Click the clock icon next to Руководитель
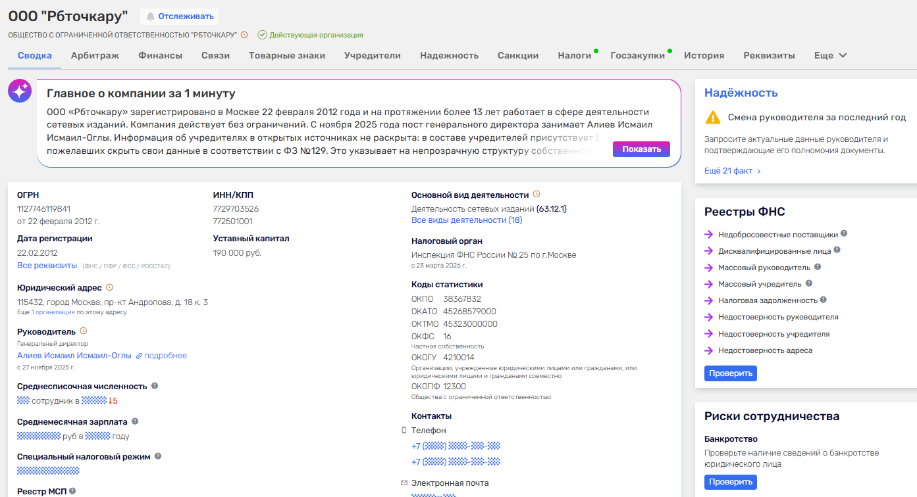 (84, 331)
